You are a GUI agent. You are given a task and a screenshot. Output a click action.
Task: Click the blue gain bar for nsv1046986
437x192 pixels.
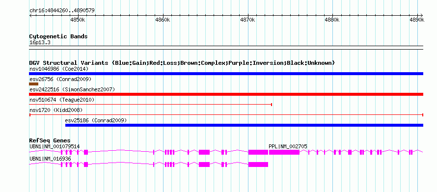226,74
